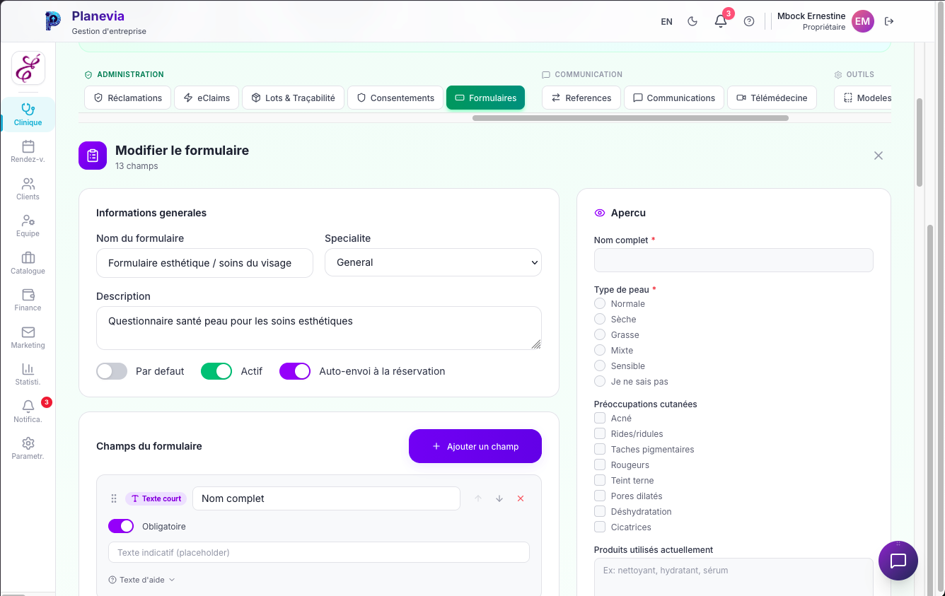Click the Planevia logo
Screen dimensions: 945x596
tap(53, 21)
